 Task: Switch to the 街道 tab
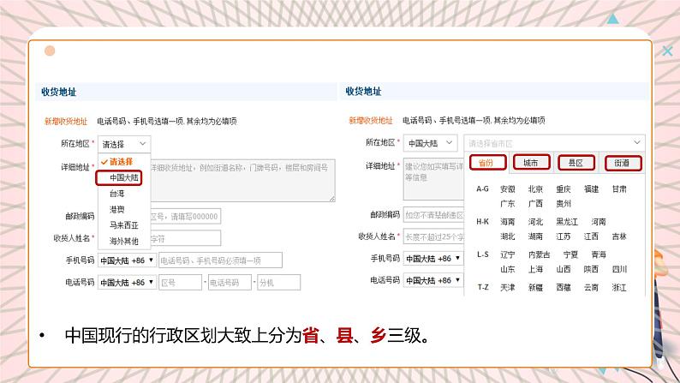click(623, 163)
